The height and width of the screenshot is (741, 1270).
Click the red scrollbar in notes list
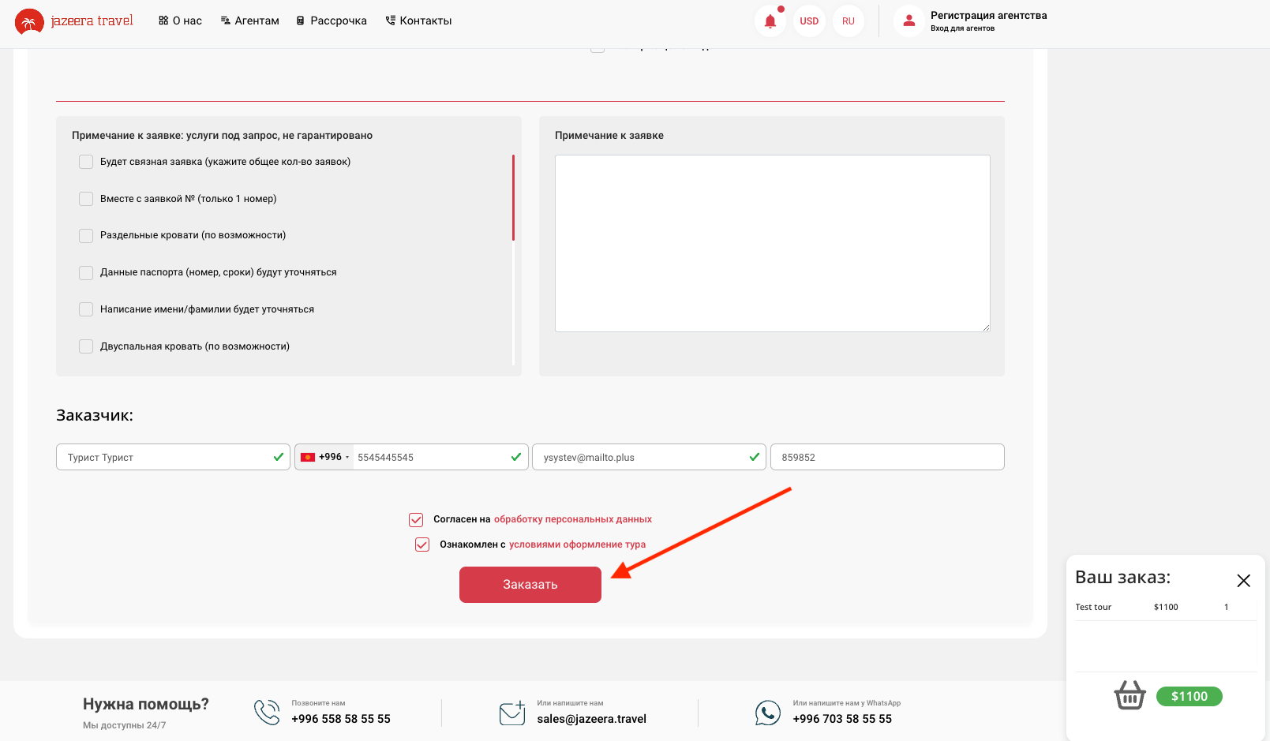513,197
